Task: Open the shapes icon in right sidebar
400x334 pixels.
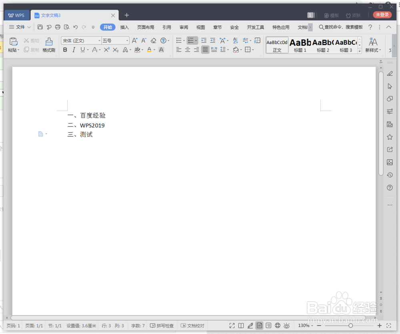Action: click(390, 99)
